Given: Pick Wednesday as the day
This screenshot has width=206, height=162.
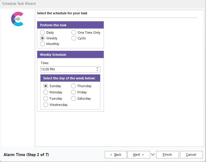Looking at the screenshot, I should (46, 105).
